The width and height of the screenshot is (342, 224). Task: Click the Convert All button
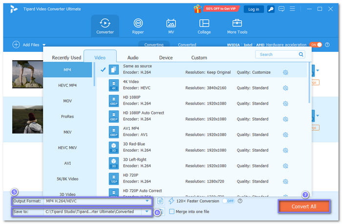[x=304, y=206]
